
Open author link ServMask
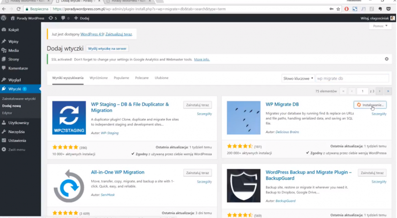tap(108, 195)
